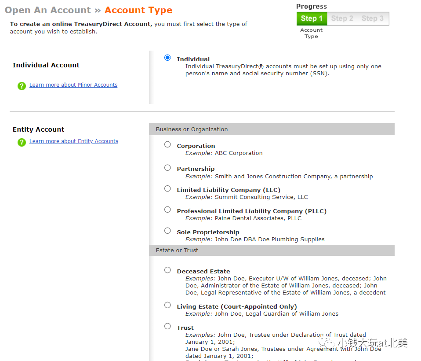Image resolution: width=421 pixels, height=361 pixels.
Task: Choose the Corporation radio button
Action: click(167, 144)
